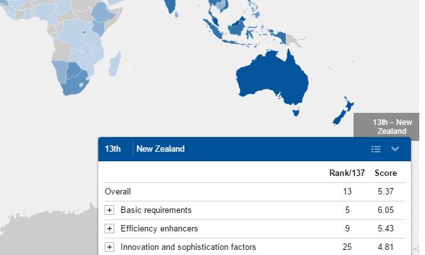The image size is (425, 255).
Task: Click Tasmania island below Australia
Action: point(295,113)
